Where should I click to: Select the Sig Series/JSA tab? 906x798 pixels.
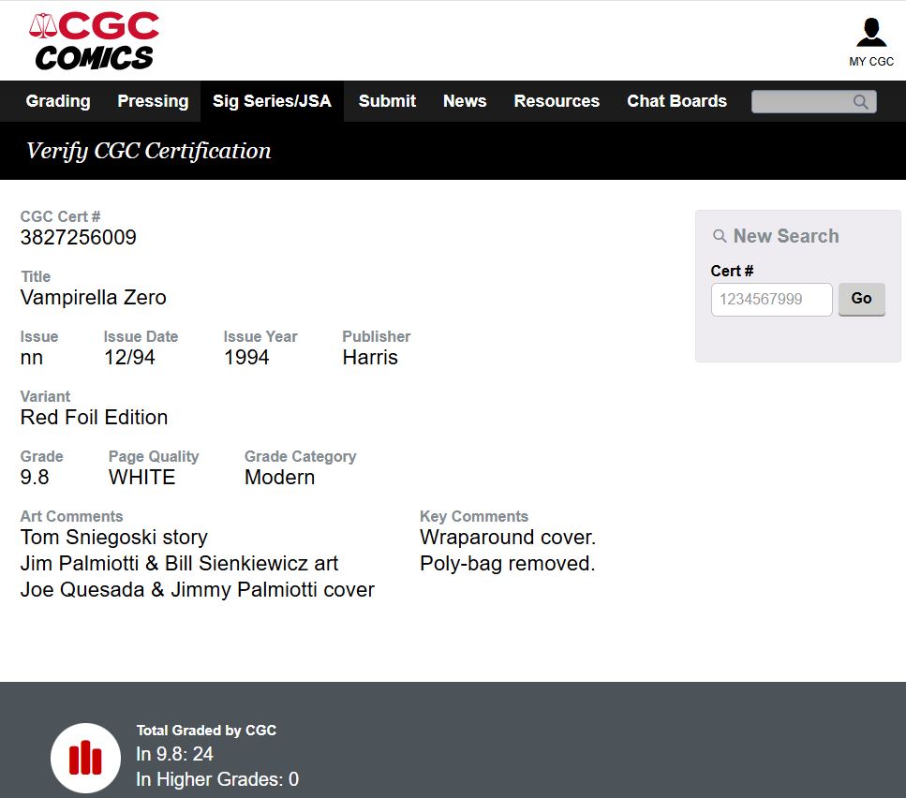click(x=272, y=101)
